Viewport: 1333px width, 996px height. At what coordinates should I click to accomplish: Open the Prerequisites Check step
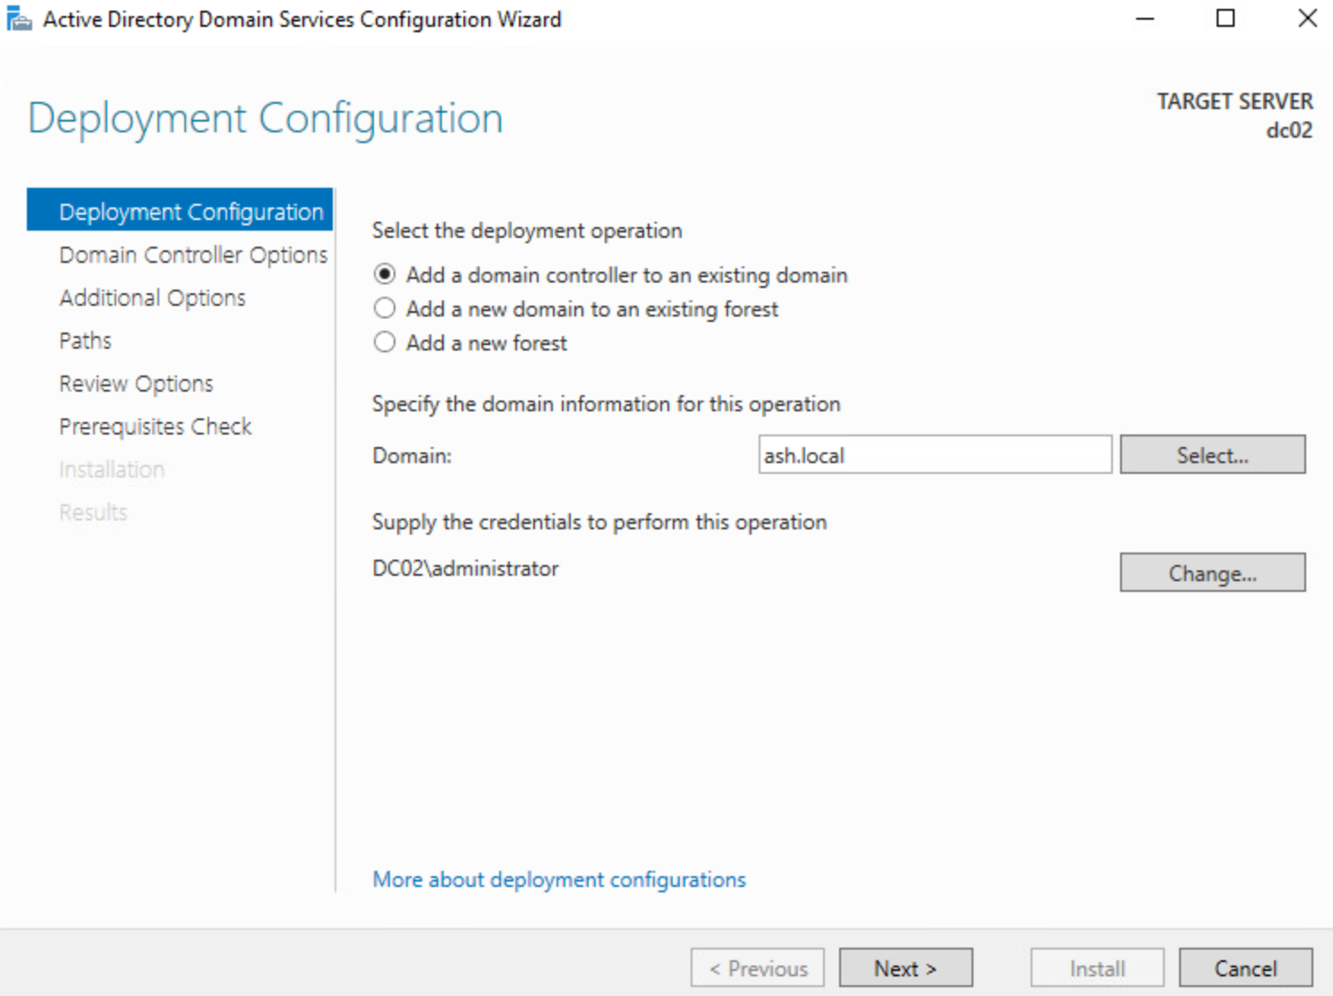click(155, 426)
